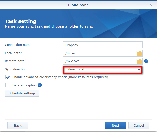Focus the Connection name field containing Dropbox
The width and height of the screenshot is (157, 132).
coord(103,45)
